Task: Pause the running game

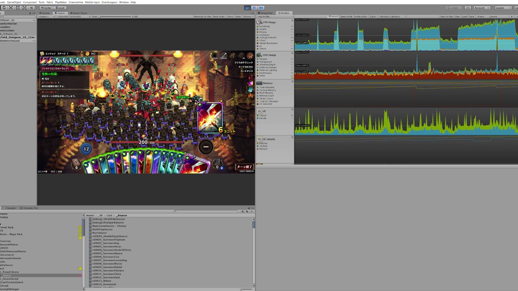Action: (x=254, y=8)
